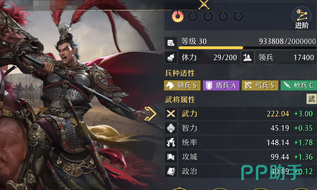Viewport: 317px width, 190px height.
Task: Click the 政治 book politics icon
Action: point(171,171)
